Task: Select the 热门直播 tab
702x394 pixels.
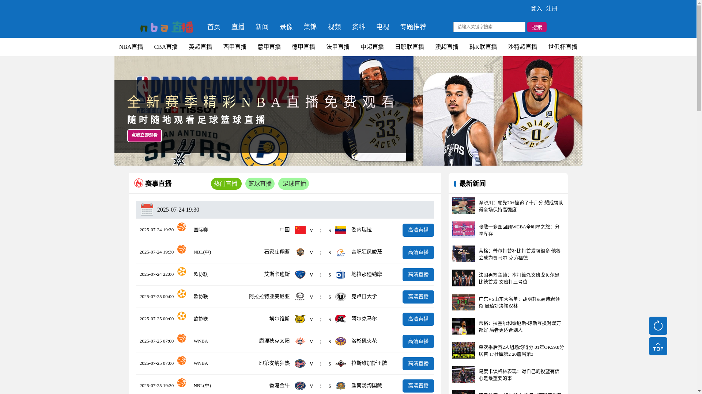Action: click(226, 184)
